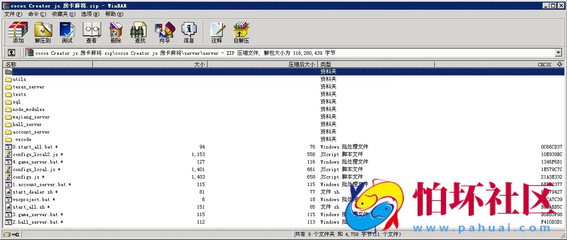Select the 3.game_server.bat file name
The height and width of the screenshot is (240, 567).
tap(38, 214)
